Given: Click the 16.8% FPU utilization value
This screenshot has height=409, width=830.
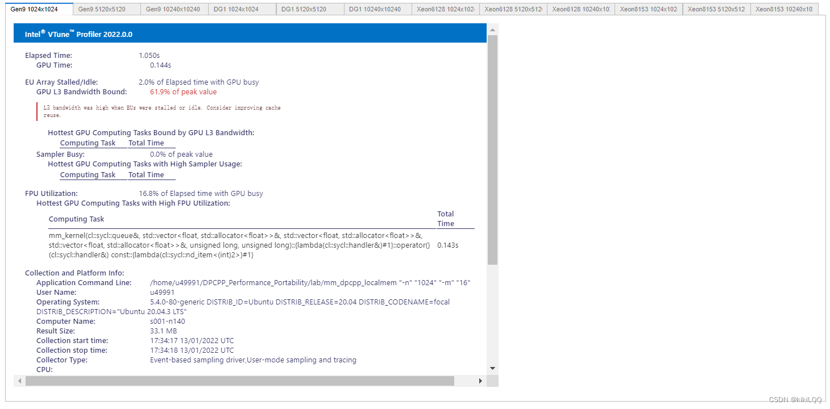Looking at the screenshot, I should tap(201, 194).
